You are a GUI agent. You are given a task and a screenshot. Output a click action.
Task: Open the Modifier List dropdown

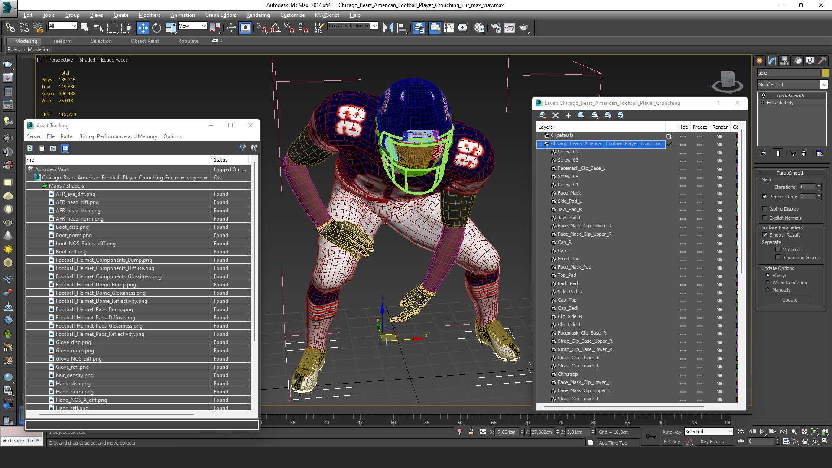click(x=824, y=84)
